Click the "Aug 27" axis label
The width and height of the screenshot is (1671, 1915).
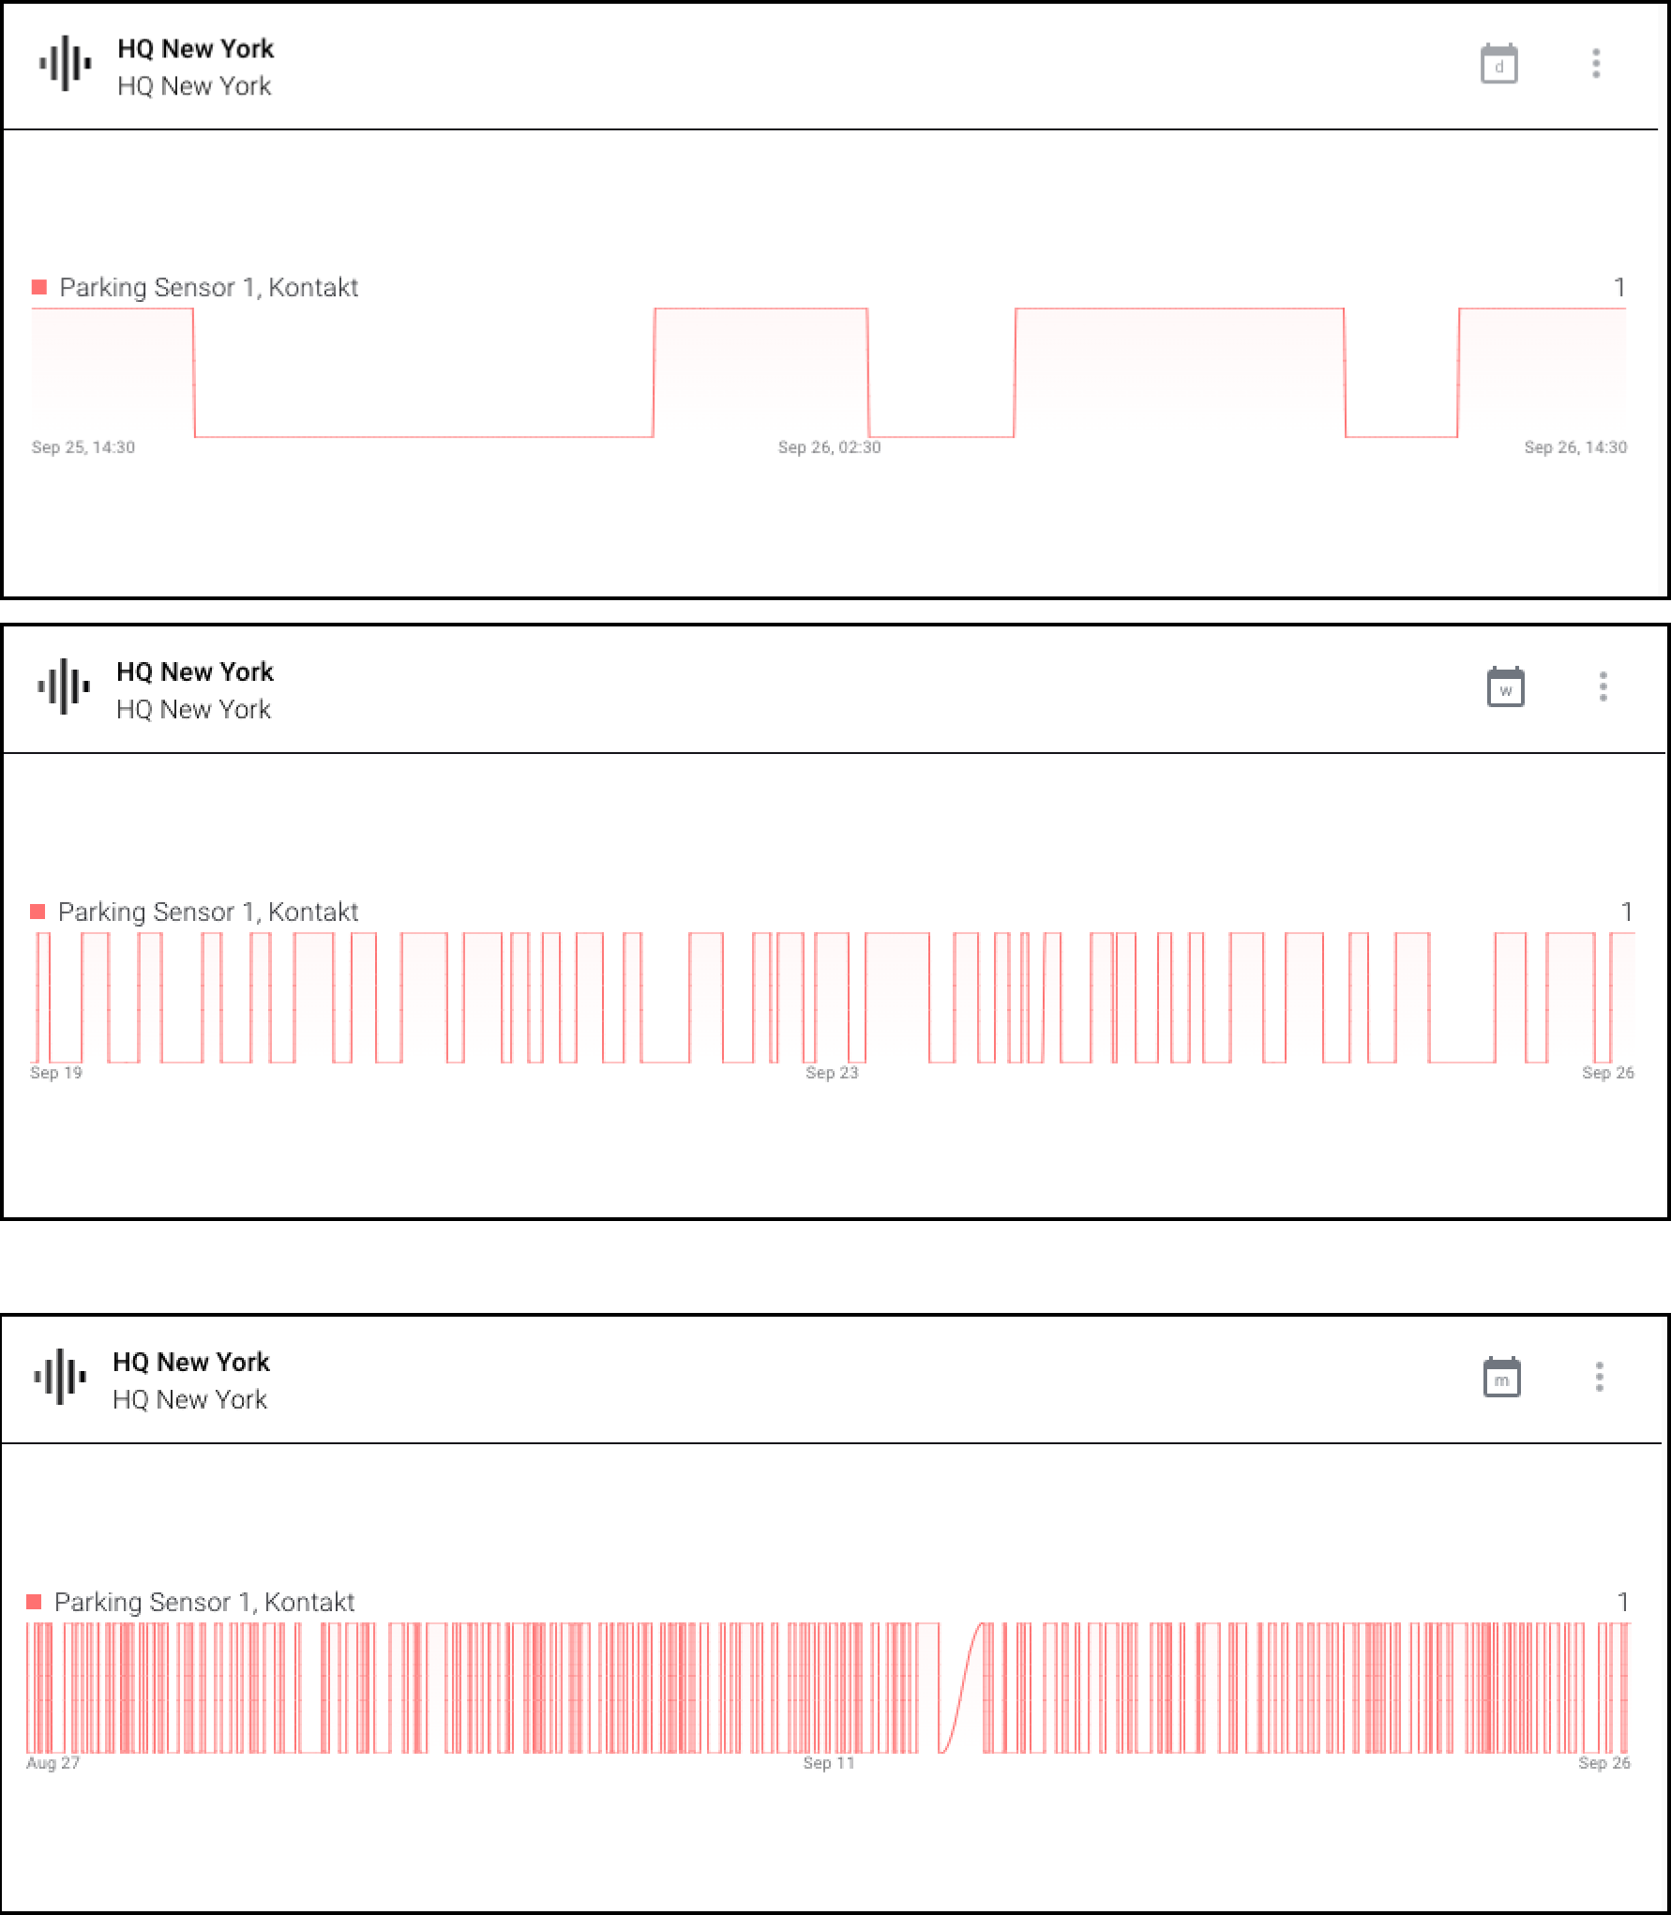[53, 1763]
